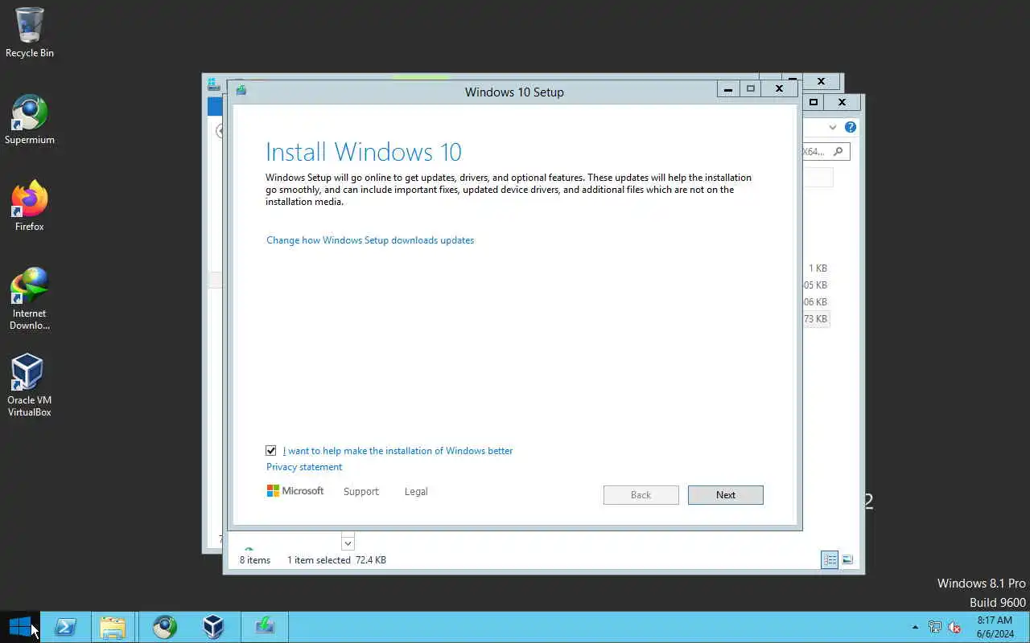The width and height of the screenshot is (1030, 643).
Task: Select the 1 KB file size entry
Action: (818, 268)
